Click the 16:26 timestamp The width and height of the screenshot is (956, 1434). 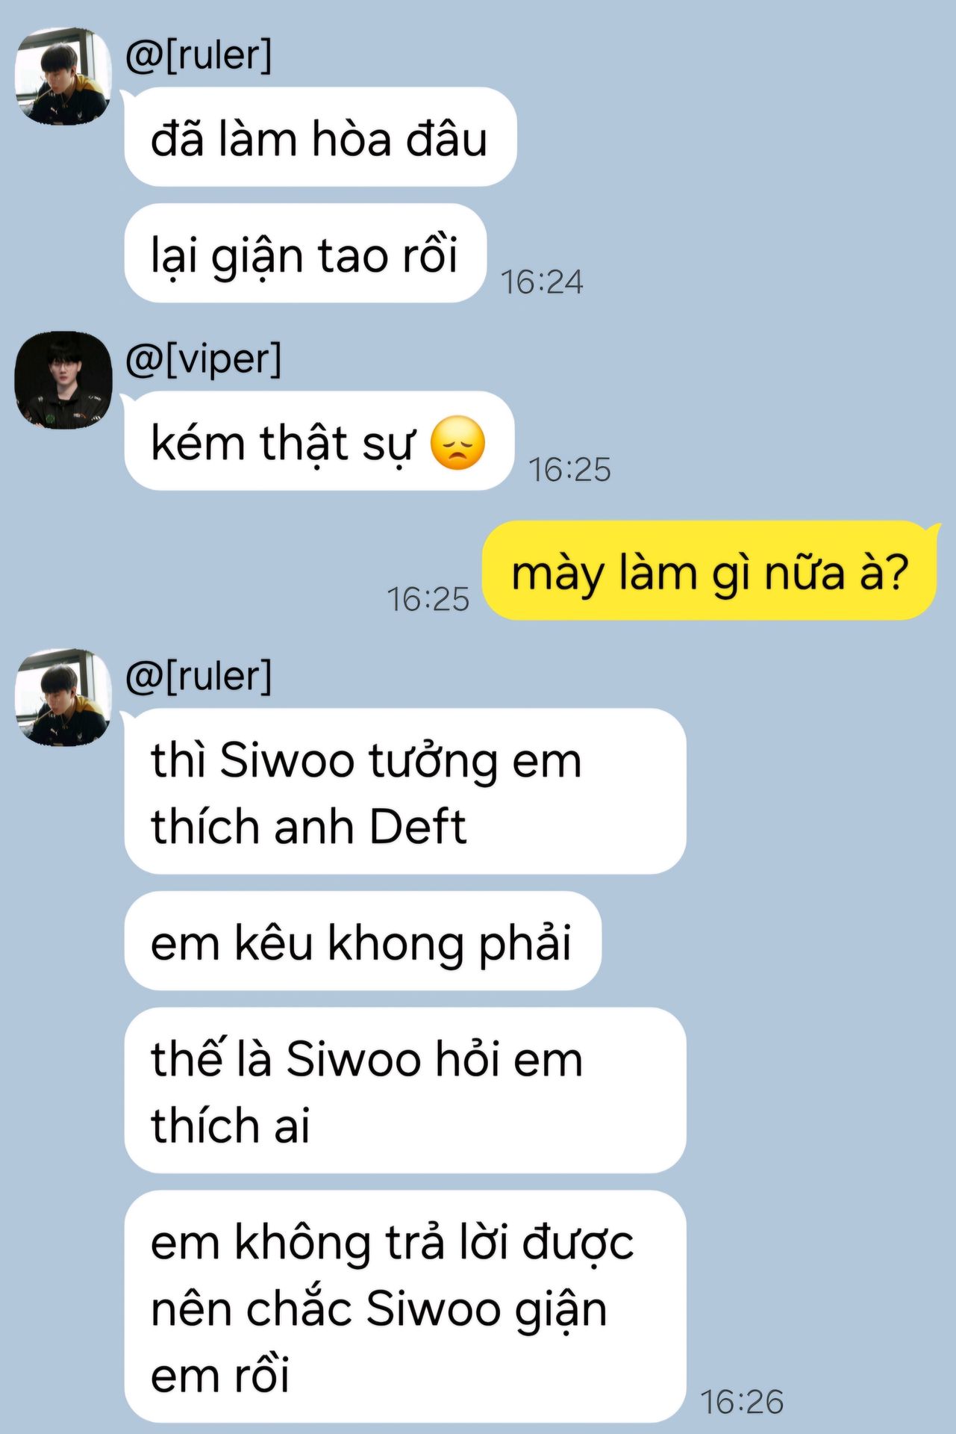click(742, 1402)
